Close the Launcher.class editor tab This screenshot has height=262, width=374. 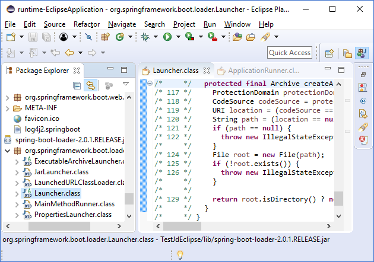point(207,71)
